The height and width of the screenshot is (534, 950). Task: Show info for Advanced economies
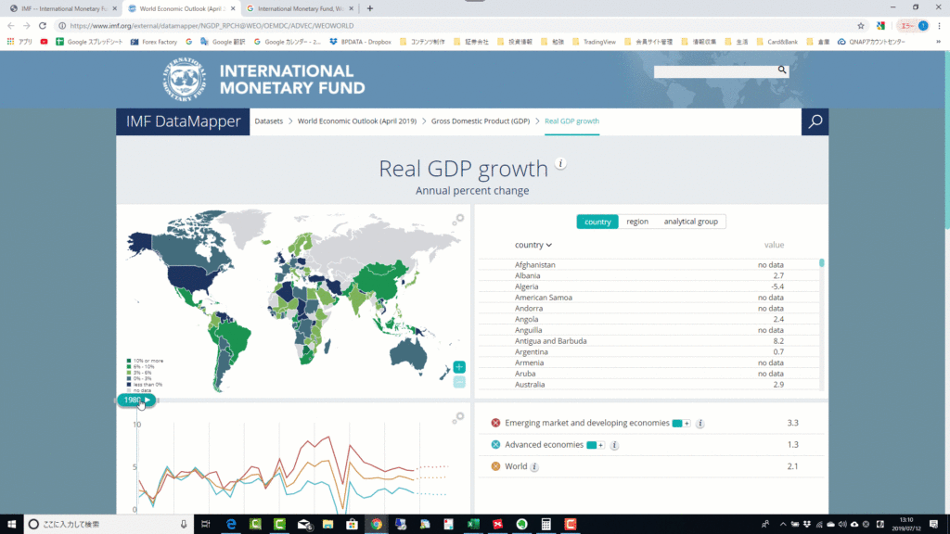click(x=614, y=445)
